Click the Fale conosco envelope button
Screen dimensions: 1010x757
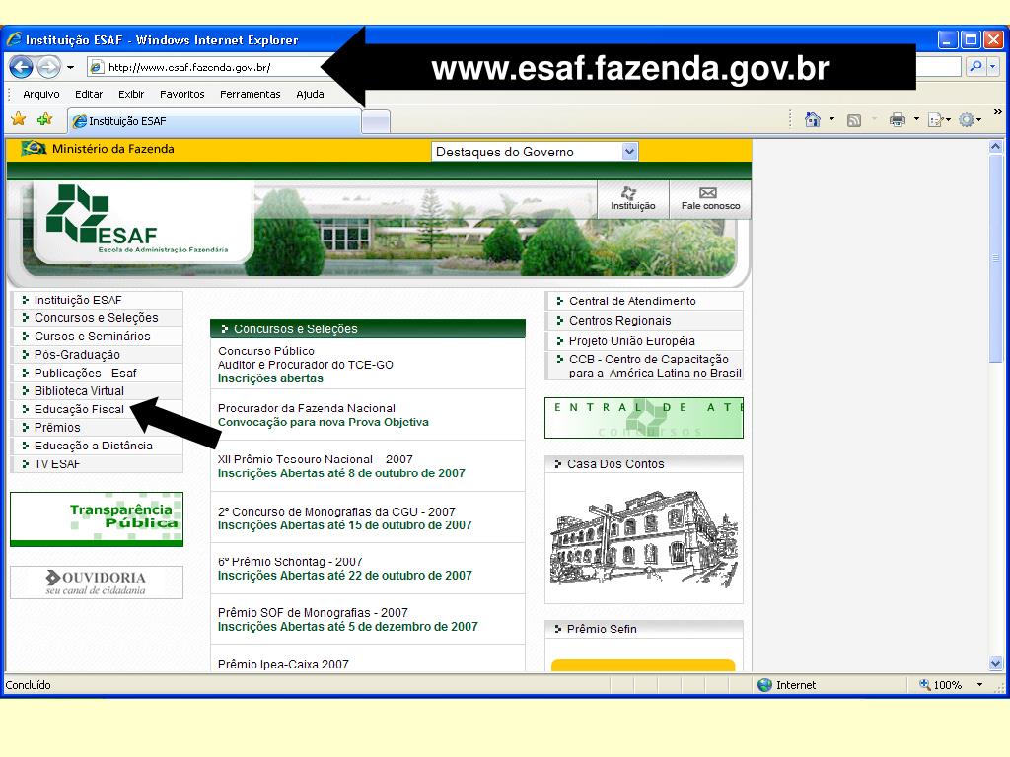pos(710,199)
